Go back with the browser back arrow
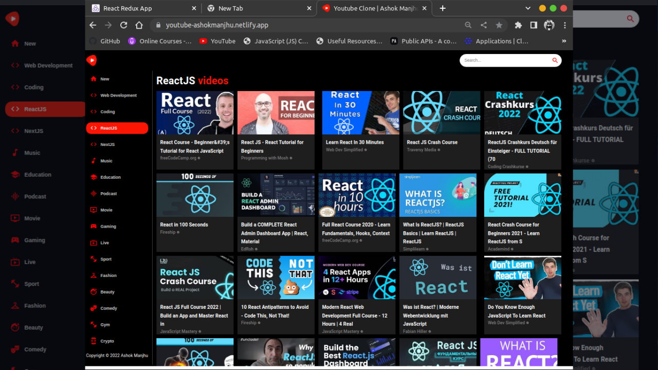This screenshot has height=370, width=658. (93, 25)
